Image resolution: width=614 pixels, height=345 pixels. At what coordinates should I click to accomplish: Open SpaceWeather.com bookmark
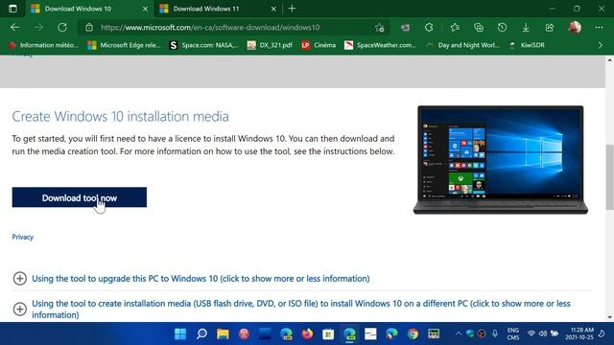[x=380, y=45]
